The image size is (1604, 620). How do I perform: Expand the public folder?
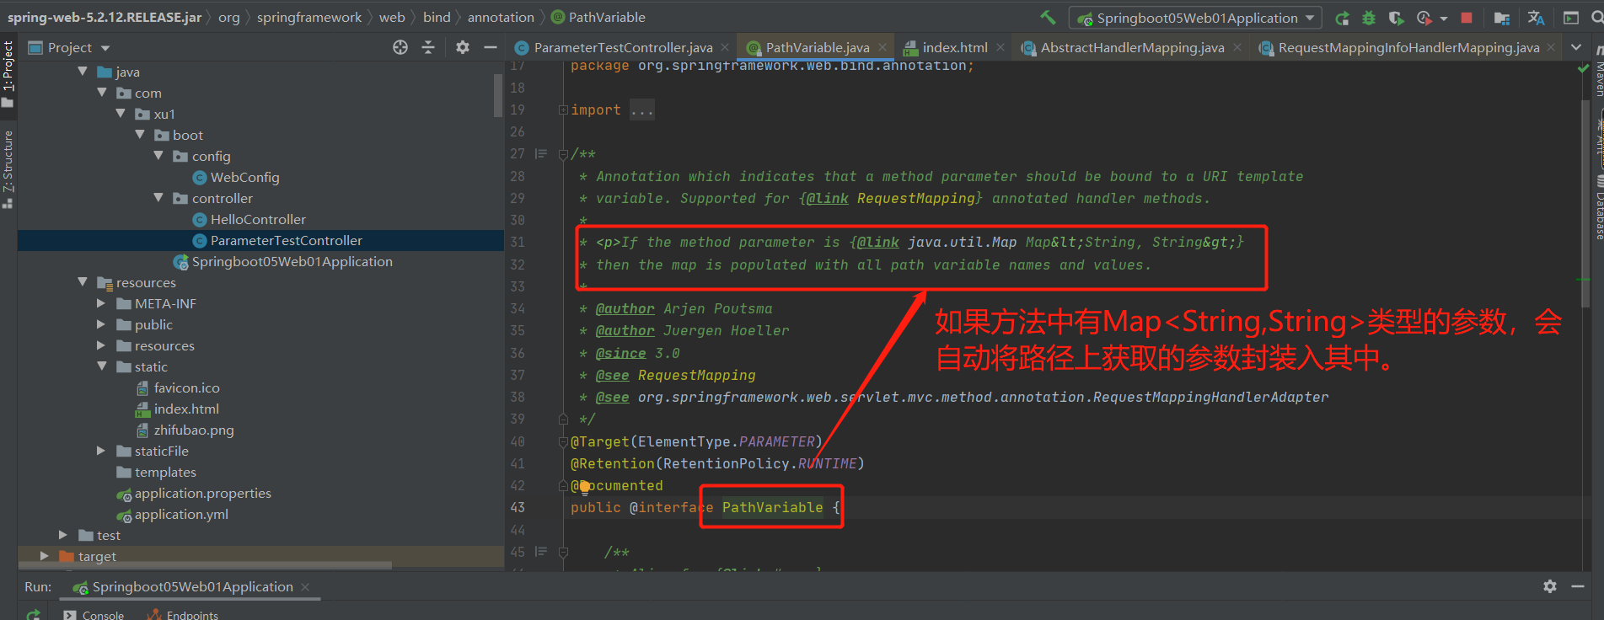click(101, 324)
